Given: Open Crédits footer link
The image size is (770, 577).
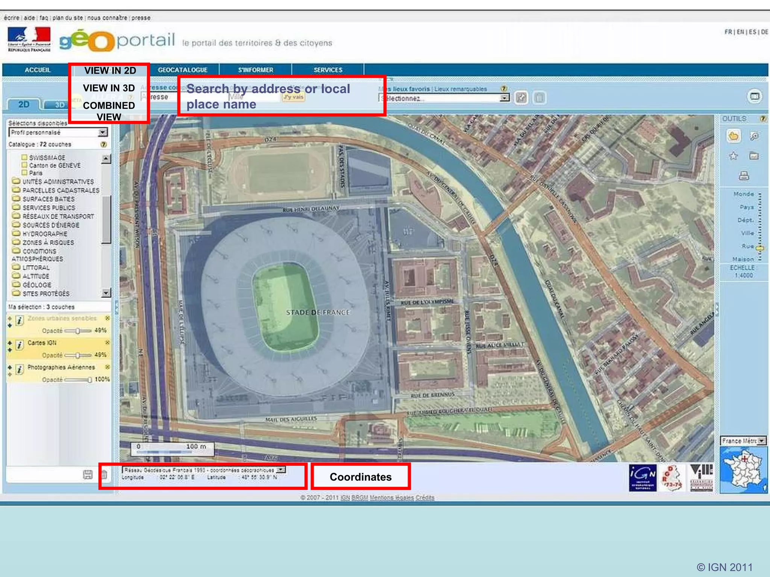Looking at the screenshot, I should [x=425, y=497].
